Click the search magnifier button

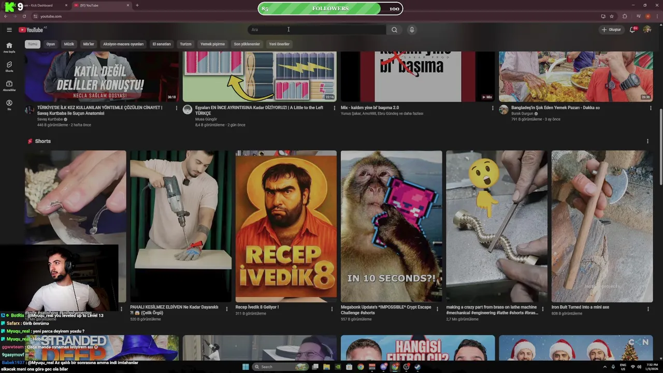pyautogui.click(x=394, y=30)
